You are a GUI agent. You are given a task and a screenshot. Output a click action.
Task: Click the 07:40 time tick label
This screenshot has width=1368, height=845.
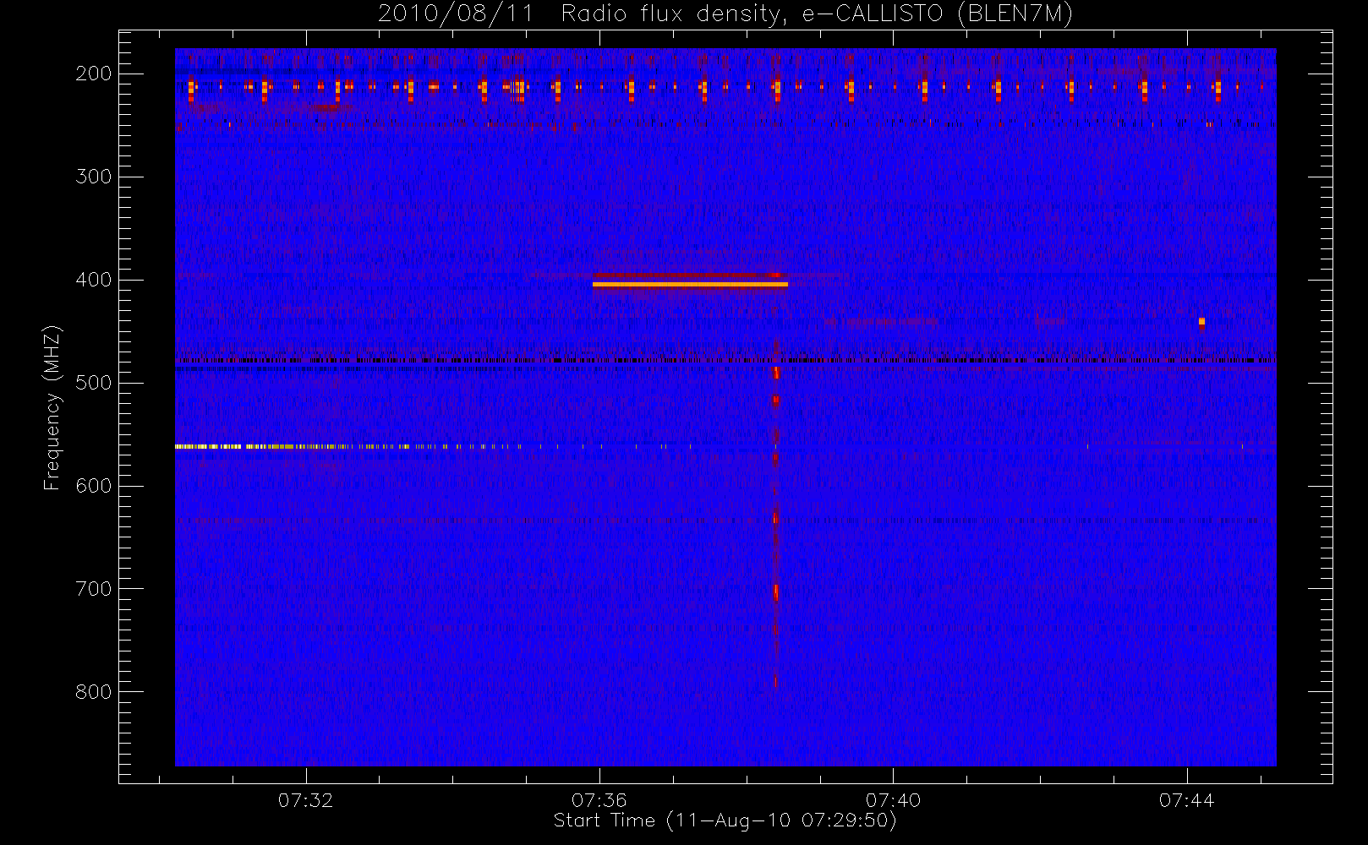(893, 800)
